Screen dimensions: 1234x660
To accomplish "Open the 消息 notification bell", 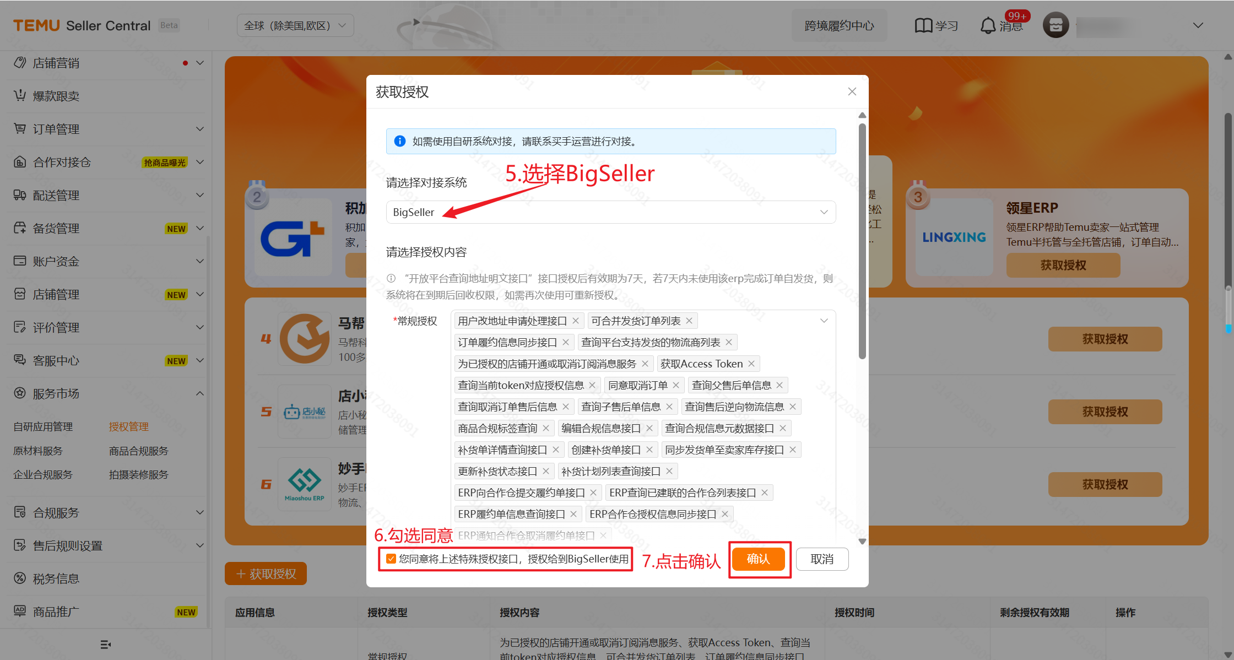I will 988,26.
